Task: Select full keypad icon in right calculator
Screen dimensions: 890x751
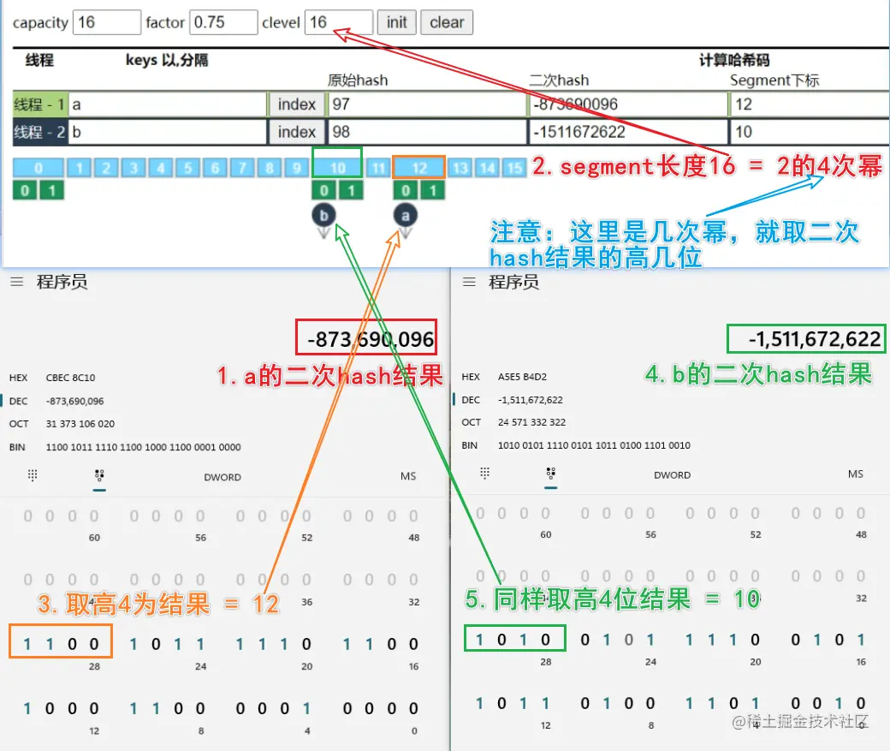Action: [484, 474]
